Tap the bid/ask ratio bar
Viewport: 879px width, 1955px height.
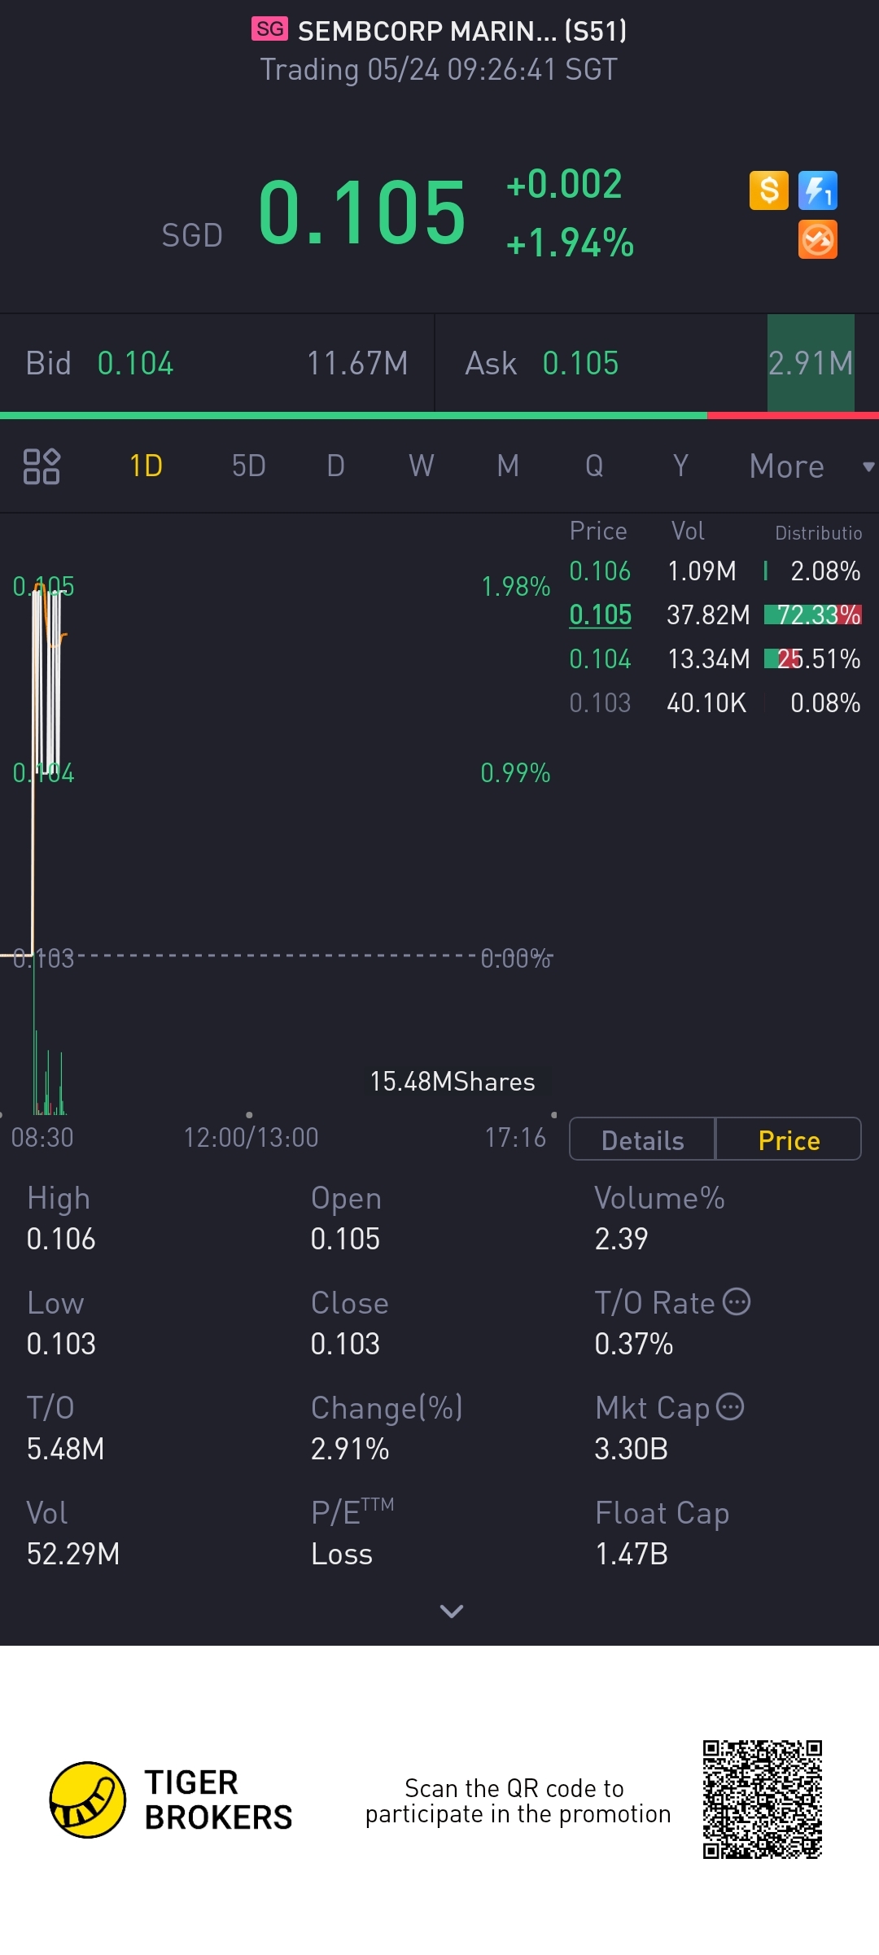click(x=439, y=416)
